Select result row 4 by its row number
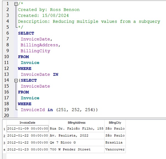The width and height of the screenshot is (166, 159). coord(4,150)
